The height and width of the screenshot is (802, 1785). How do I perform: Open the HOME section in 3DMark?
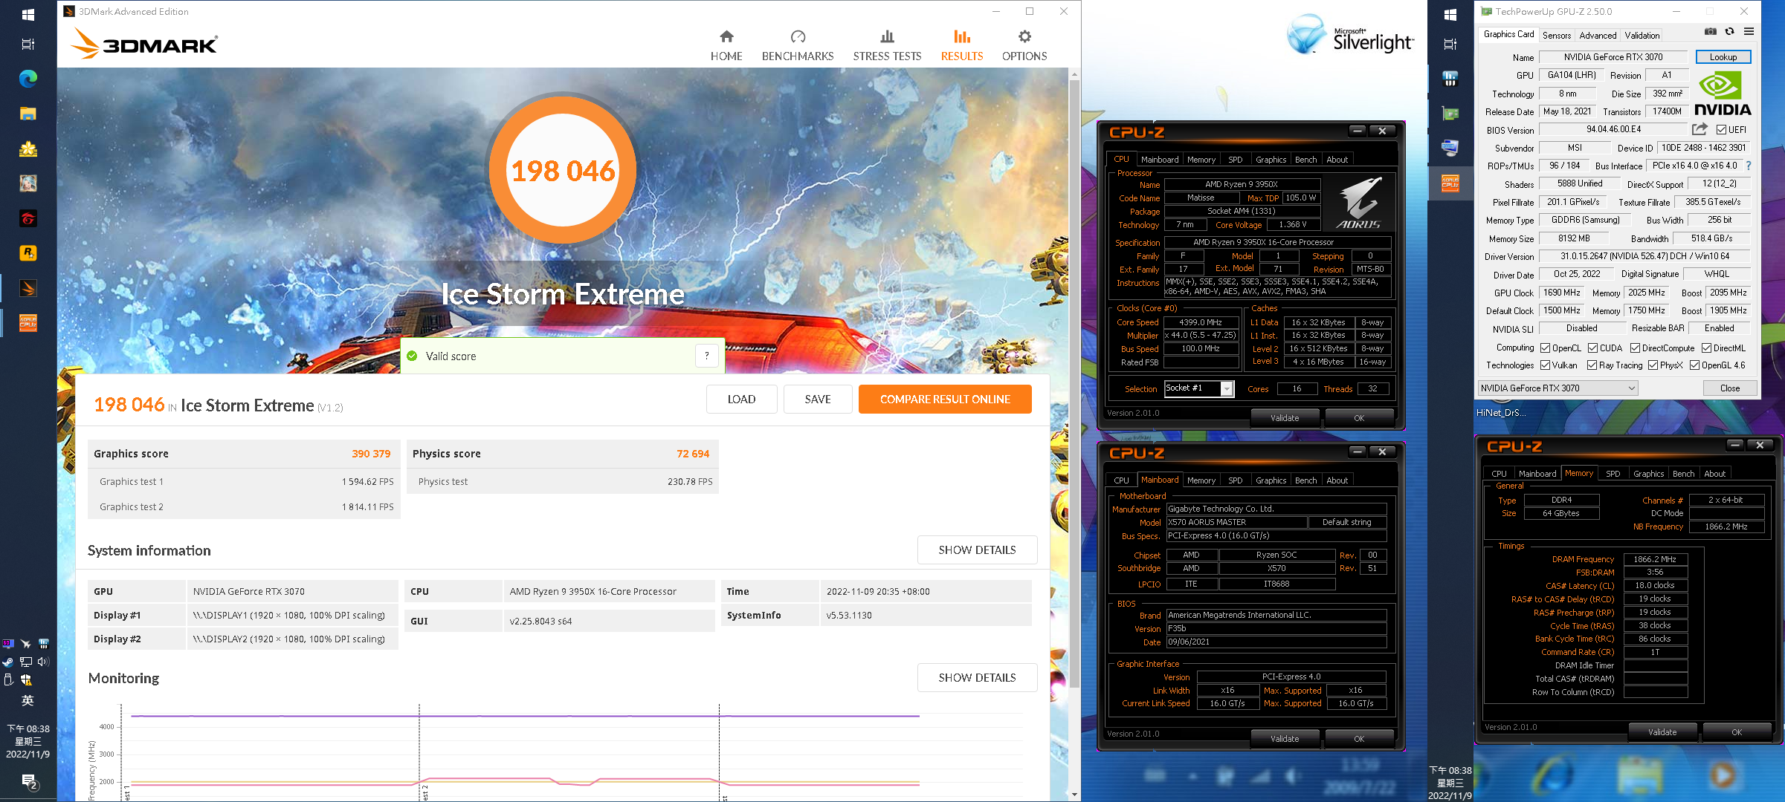click(726, 46)
